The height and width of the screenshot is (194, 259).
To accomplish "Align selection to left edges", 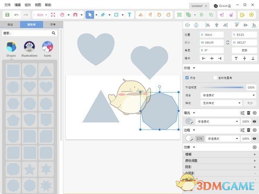I will (x=208, y=25).
